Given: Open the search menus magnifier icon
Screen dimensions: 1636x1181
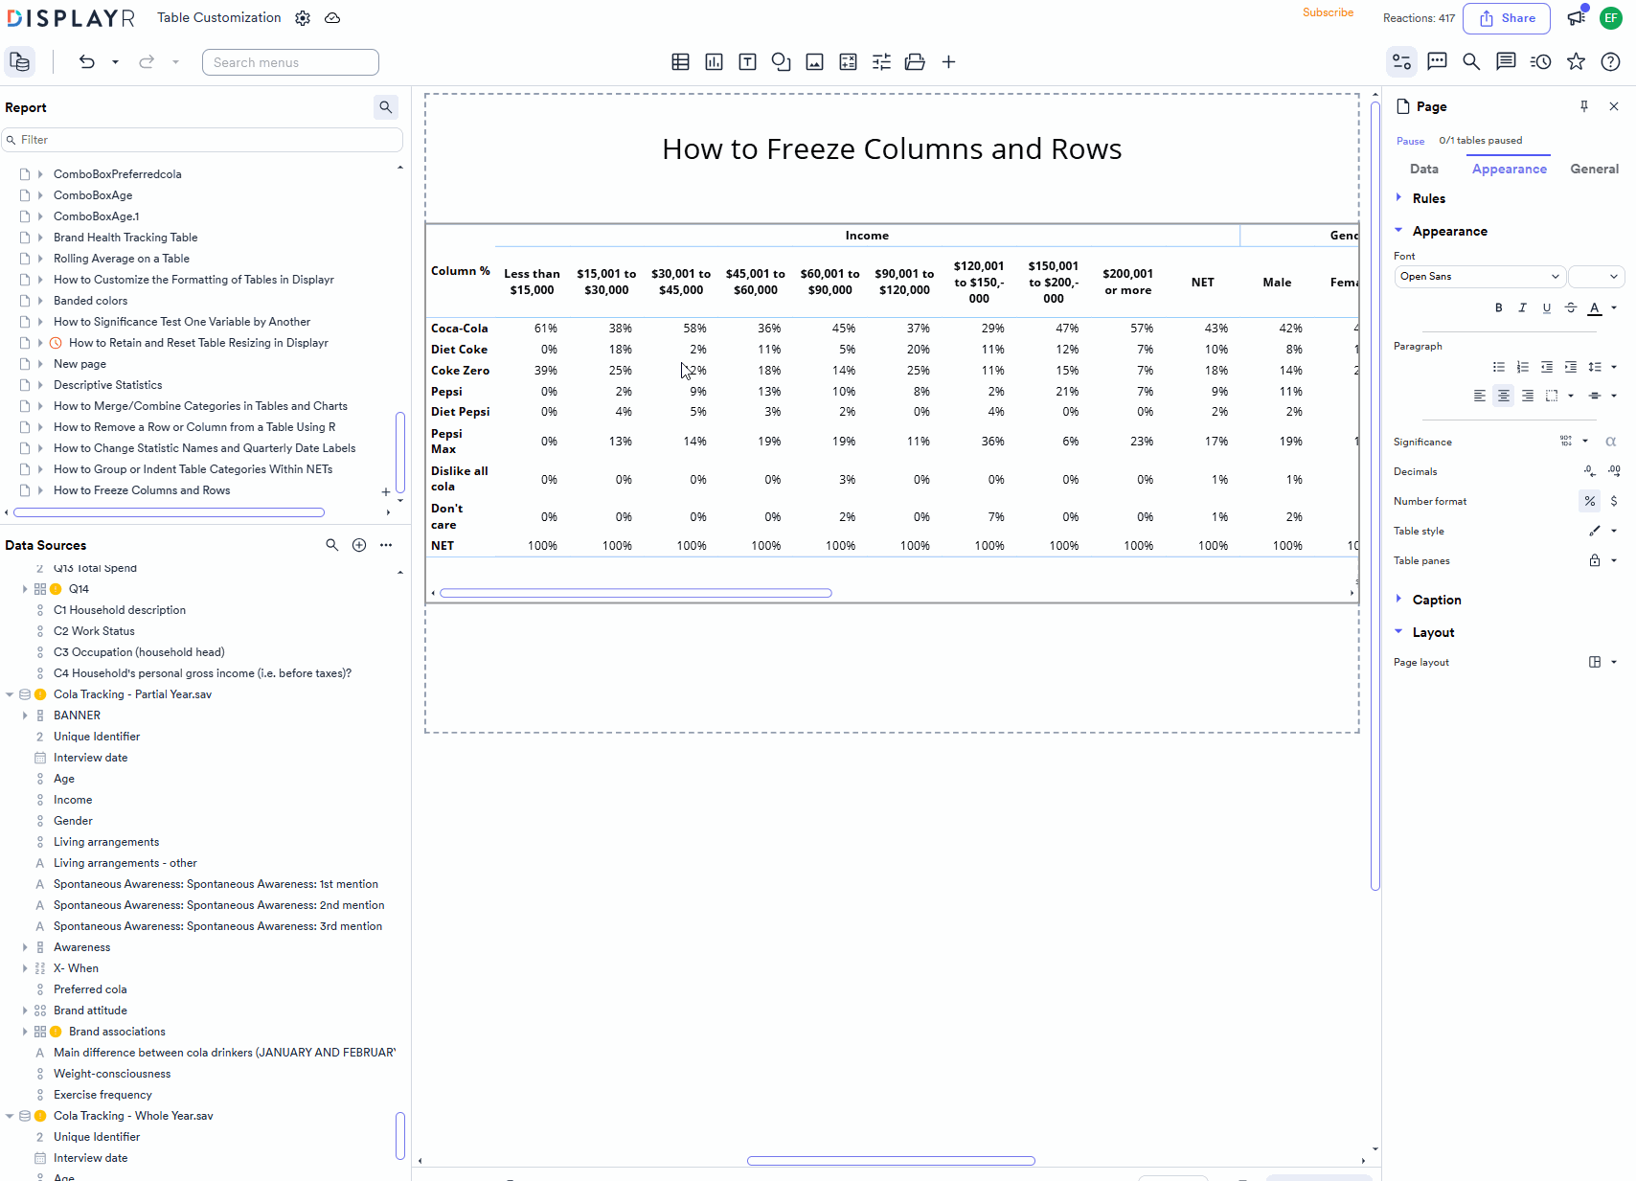Looking at the screenshot, I should 1471,61.
